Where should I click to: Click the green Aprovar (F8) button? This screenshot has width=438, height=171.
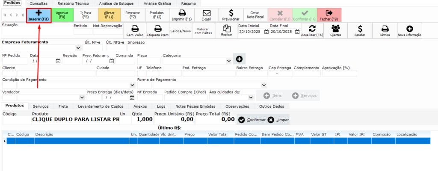(x=62, y=15)
